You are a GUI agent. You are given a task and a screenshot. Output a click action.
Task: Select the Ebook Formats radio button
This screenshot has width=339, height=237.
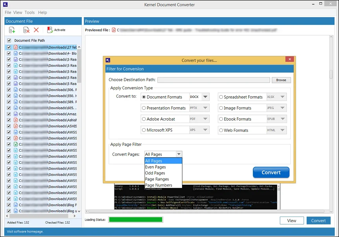[x=221, y=119]
